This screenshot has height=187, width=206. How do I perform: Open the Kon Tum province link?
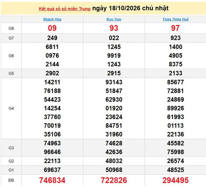tap(114, 19)
